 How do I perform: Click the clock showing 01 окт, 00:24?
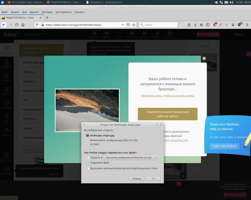click(243, 2)
